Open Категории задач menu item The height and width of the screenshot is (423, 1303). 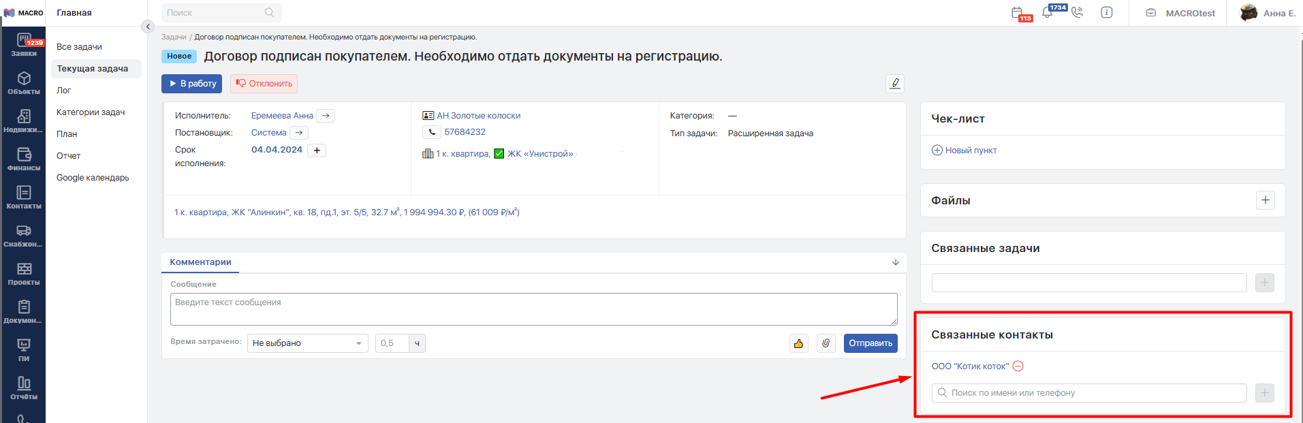(91, 112)
